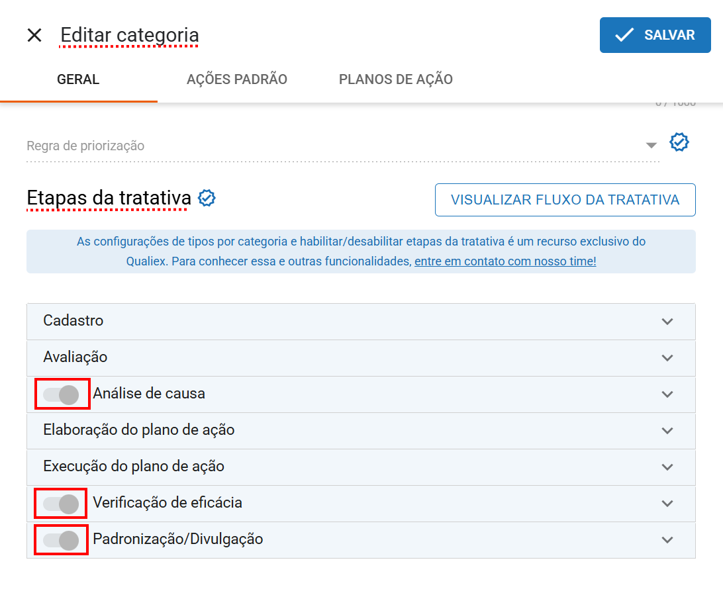
Task: Click the SALVAR button
Action: pyautogui.click(x=655, y=35)
